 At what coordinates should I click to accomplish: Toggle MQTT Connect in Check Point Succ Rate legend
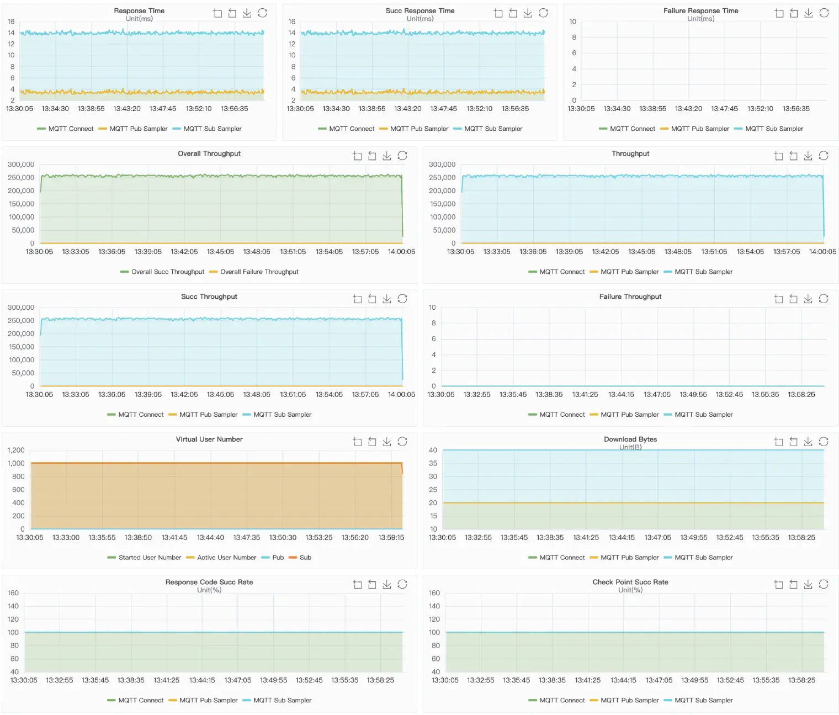click(x=556, y=700)
